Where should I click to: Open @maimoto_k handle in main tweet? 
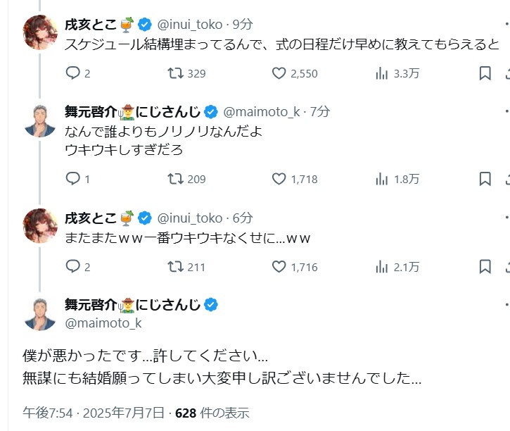point(103,323)
